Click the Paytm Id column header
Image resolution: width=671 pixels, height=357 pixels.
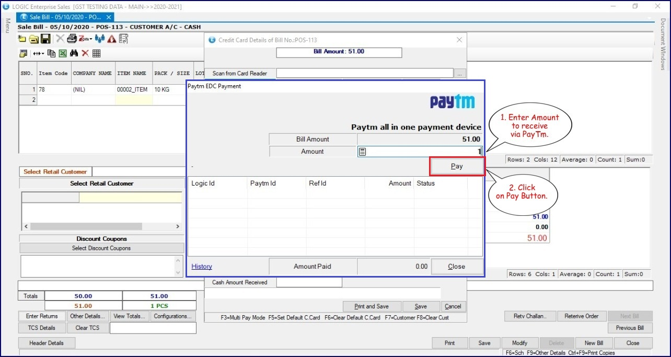click(x=277, y=183)
